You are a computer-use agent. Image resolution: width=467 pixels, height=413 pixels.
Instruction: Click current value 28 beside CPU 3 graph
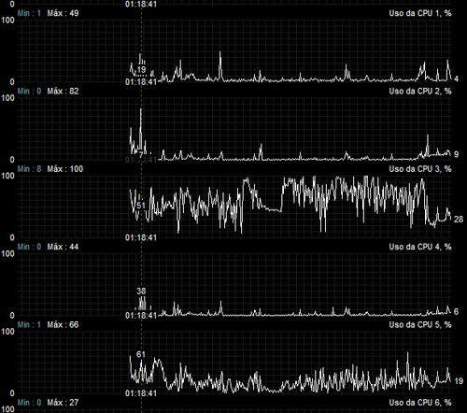point(459,220)
